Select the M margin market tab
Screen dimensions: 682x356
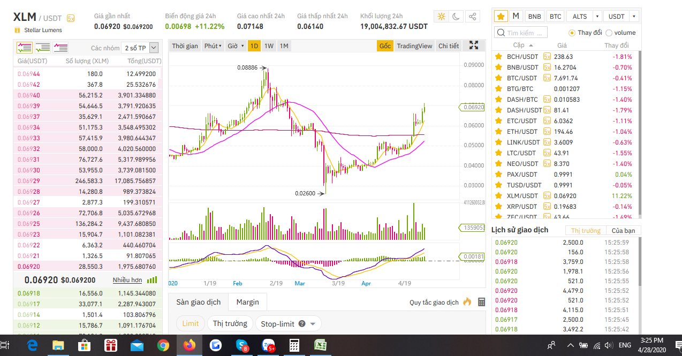pos(516,16)
